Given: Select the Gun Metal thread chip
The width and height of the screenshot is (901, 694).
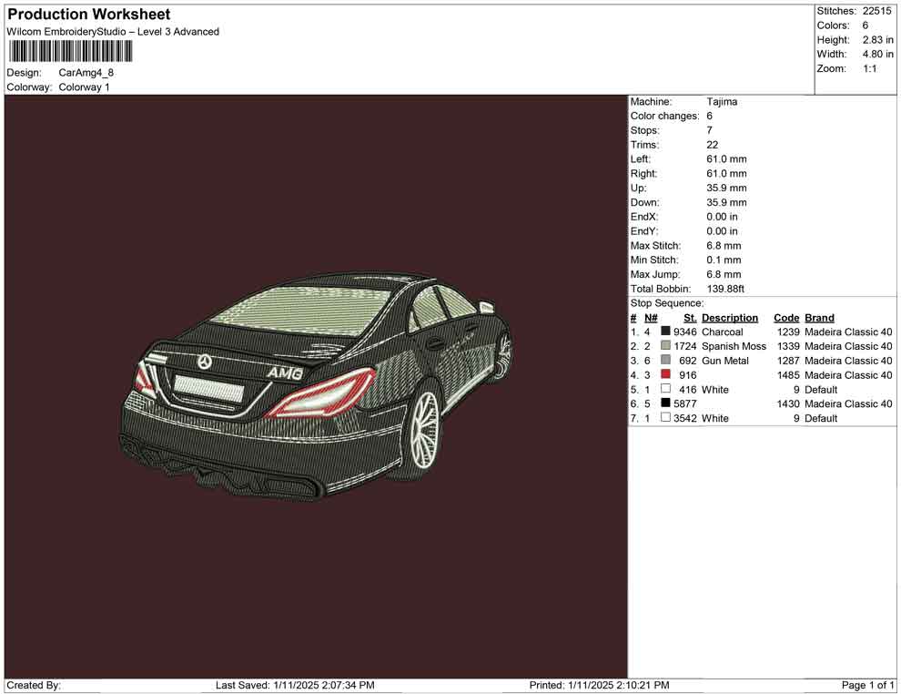Looking at the screenshot, I should point(665,361).
